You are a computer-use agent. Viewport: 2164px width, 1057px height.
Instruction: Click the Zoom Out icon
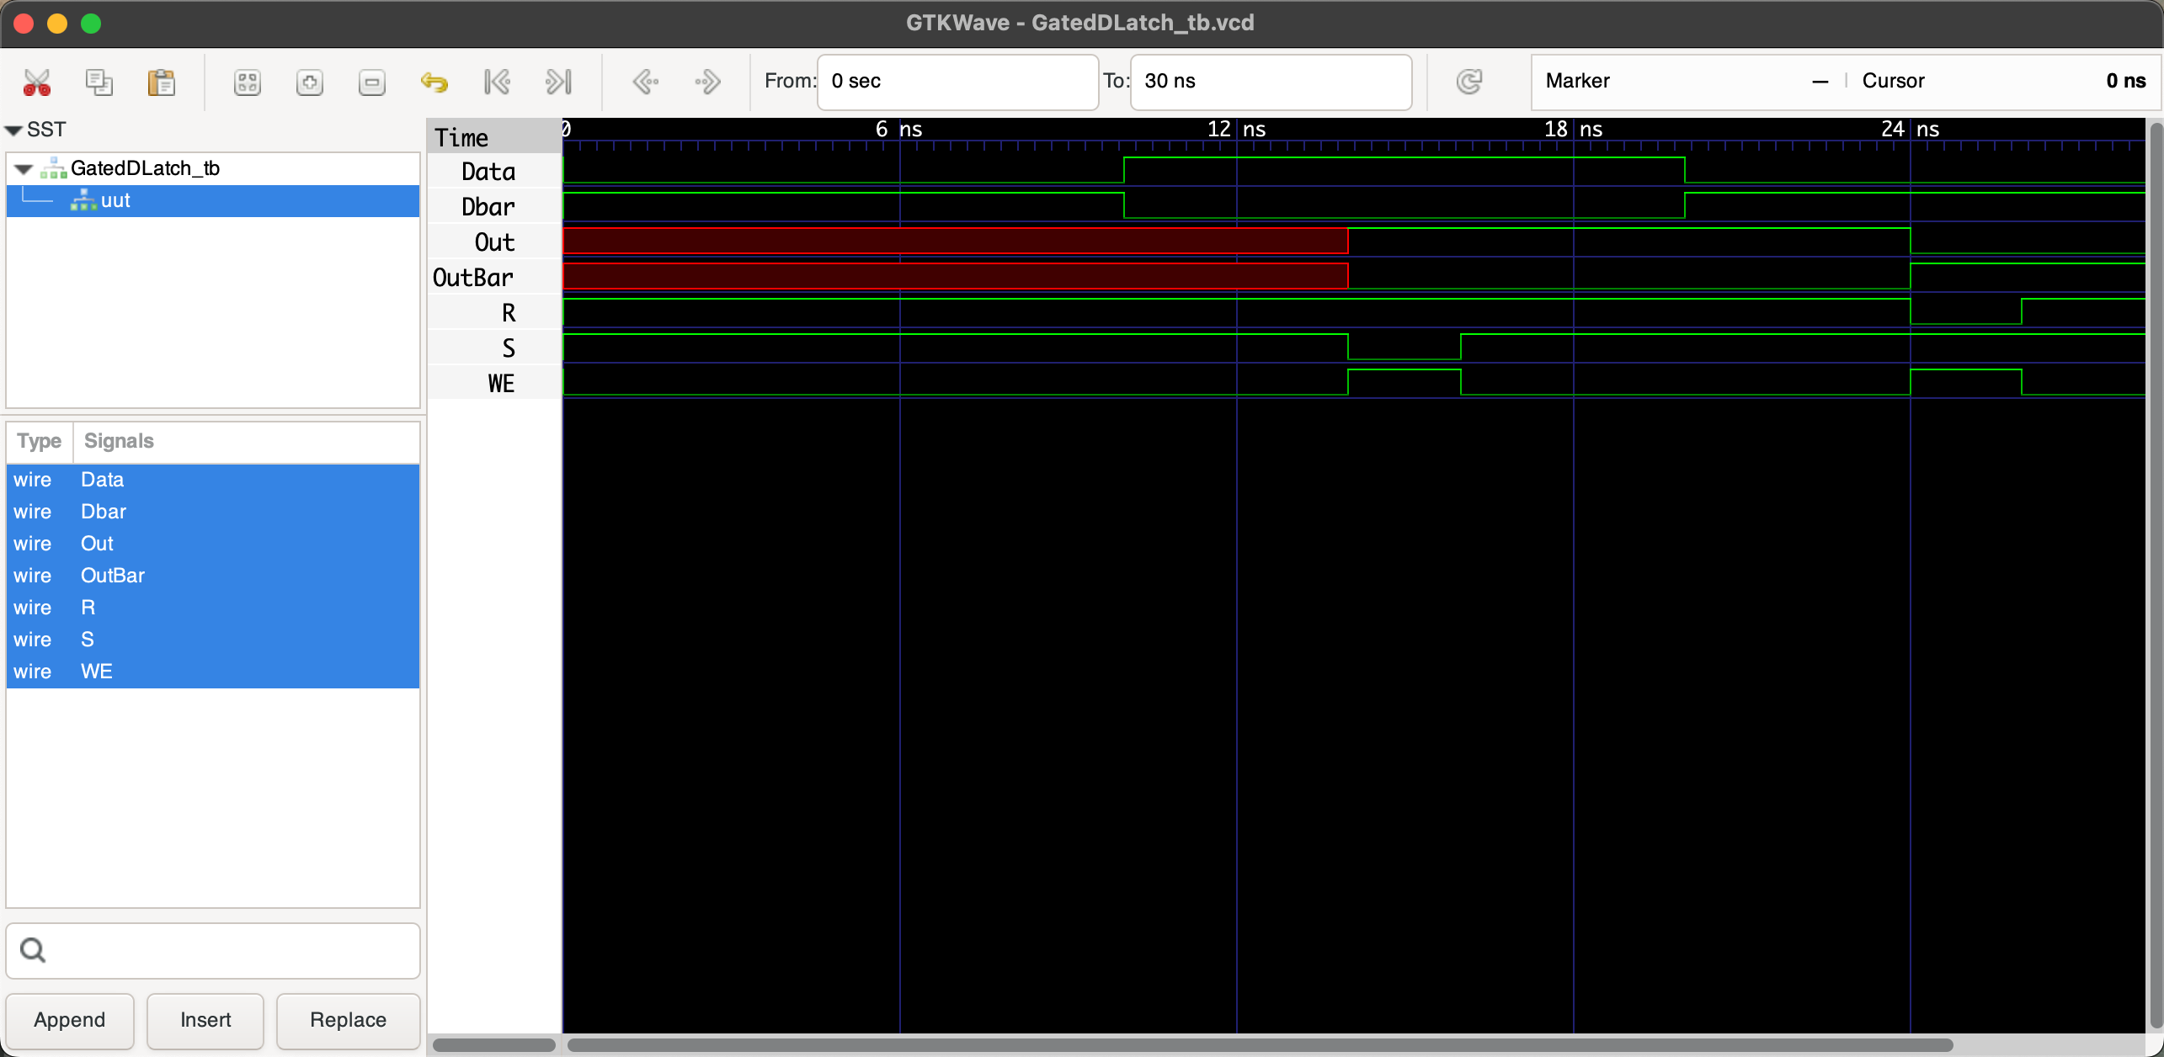point(371,82)
